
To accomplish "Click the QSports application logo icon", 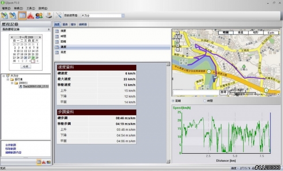I will pos(3,3).
